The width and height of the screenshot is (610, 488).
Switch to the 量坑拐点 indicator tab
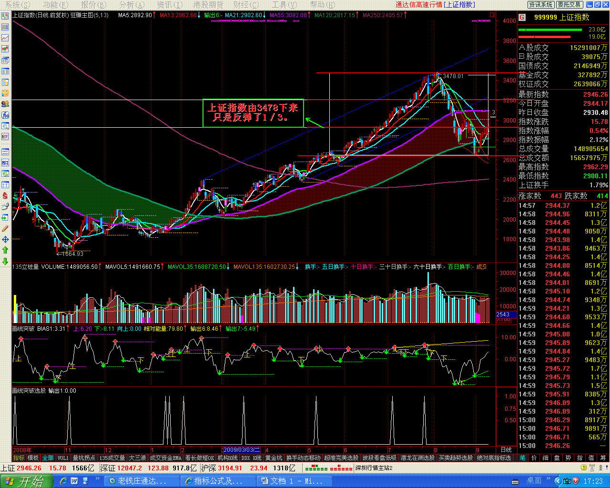[84, 458]
